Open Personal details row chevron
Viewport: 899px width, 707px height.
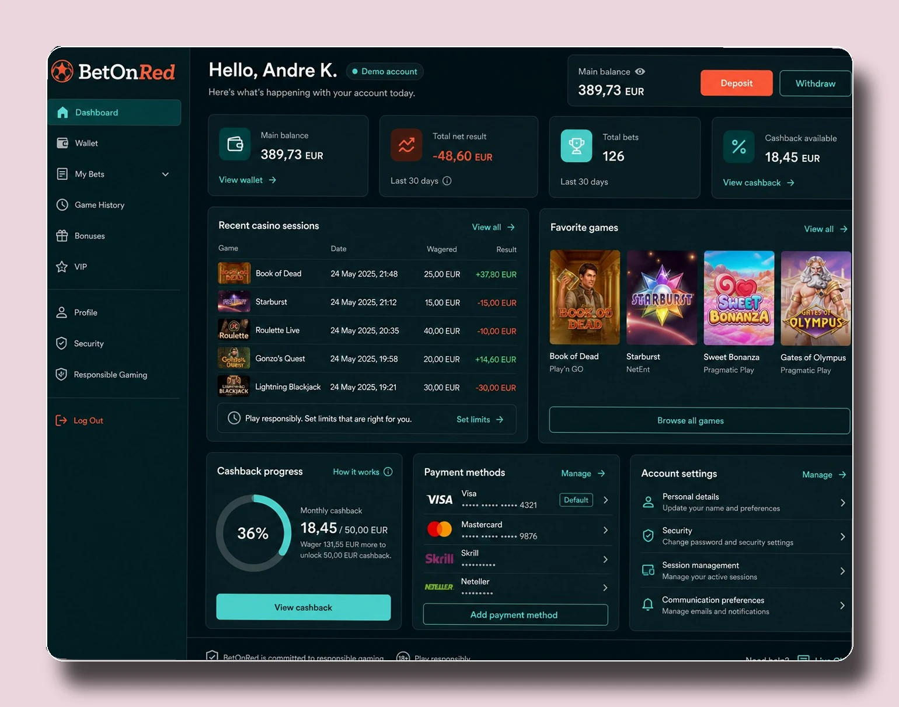842,503
